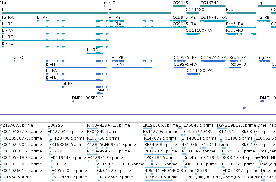Select protein bl-PA
The width and height of the screenshot is (276, 182).
tap(77, 74)
